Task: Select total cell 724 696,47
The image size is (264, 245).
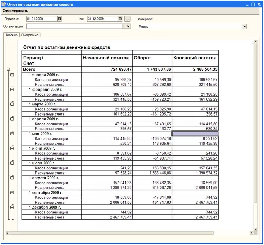Action: tap(107, 69)
